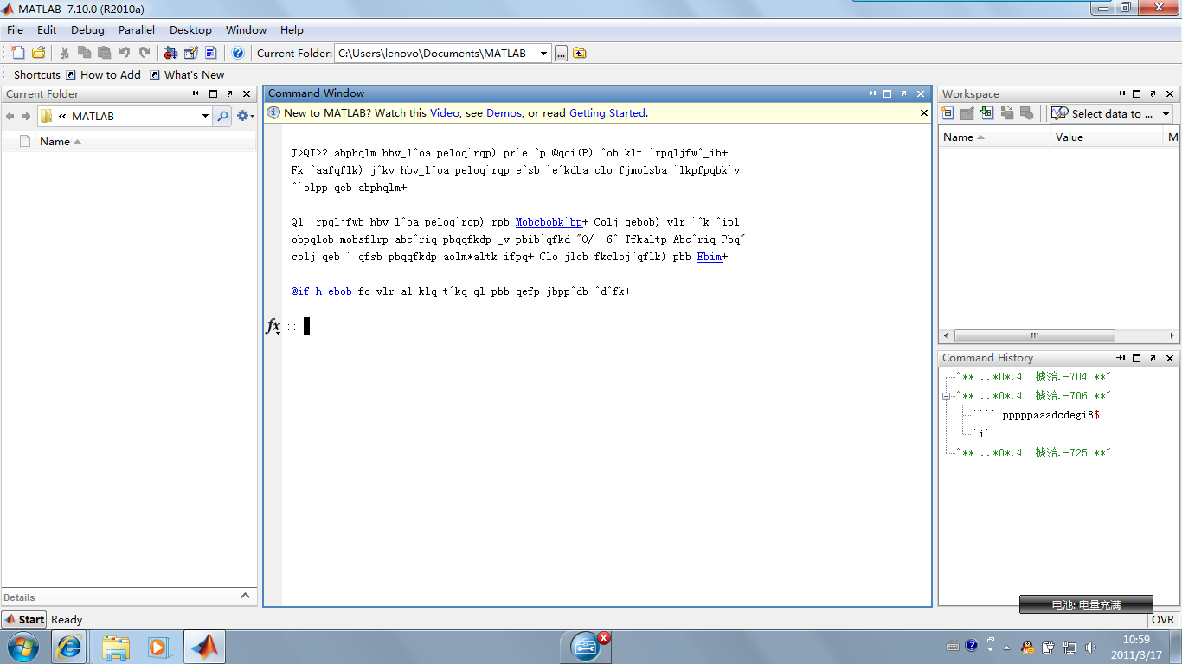Click the fx function browser icon
The width and height of the screenshot is (1182, 664).
click(273, 326)
